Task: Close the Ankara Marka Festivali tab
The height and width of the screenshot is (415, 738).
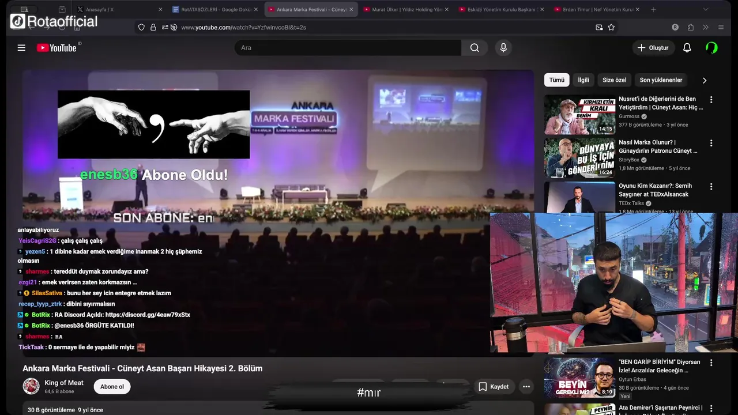Action: pos(351,10)
